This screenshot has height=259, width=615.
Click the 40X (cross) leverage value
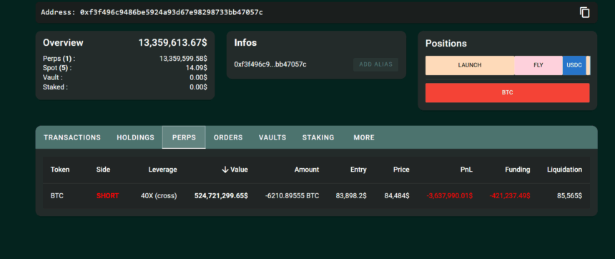[x=159, y=195]
